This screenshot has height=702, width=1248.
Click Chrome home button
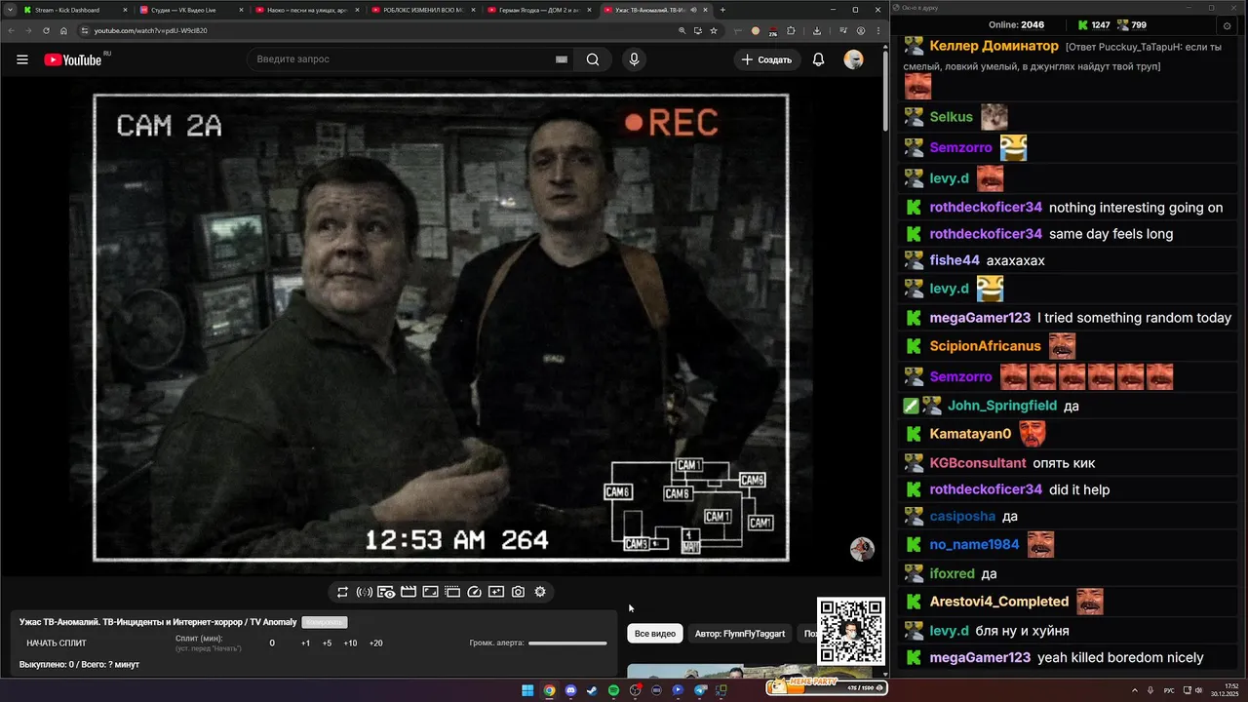click(63, 30)
